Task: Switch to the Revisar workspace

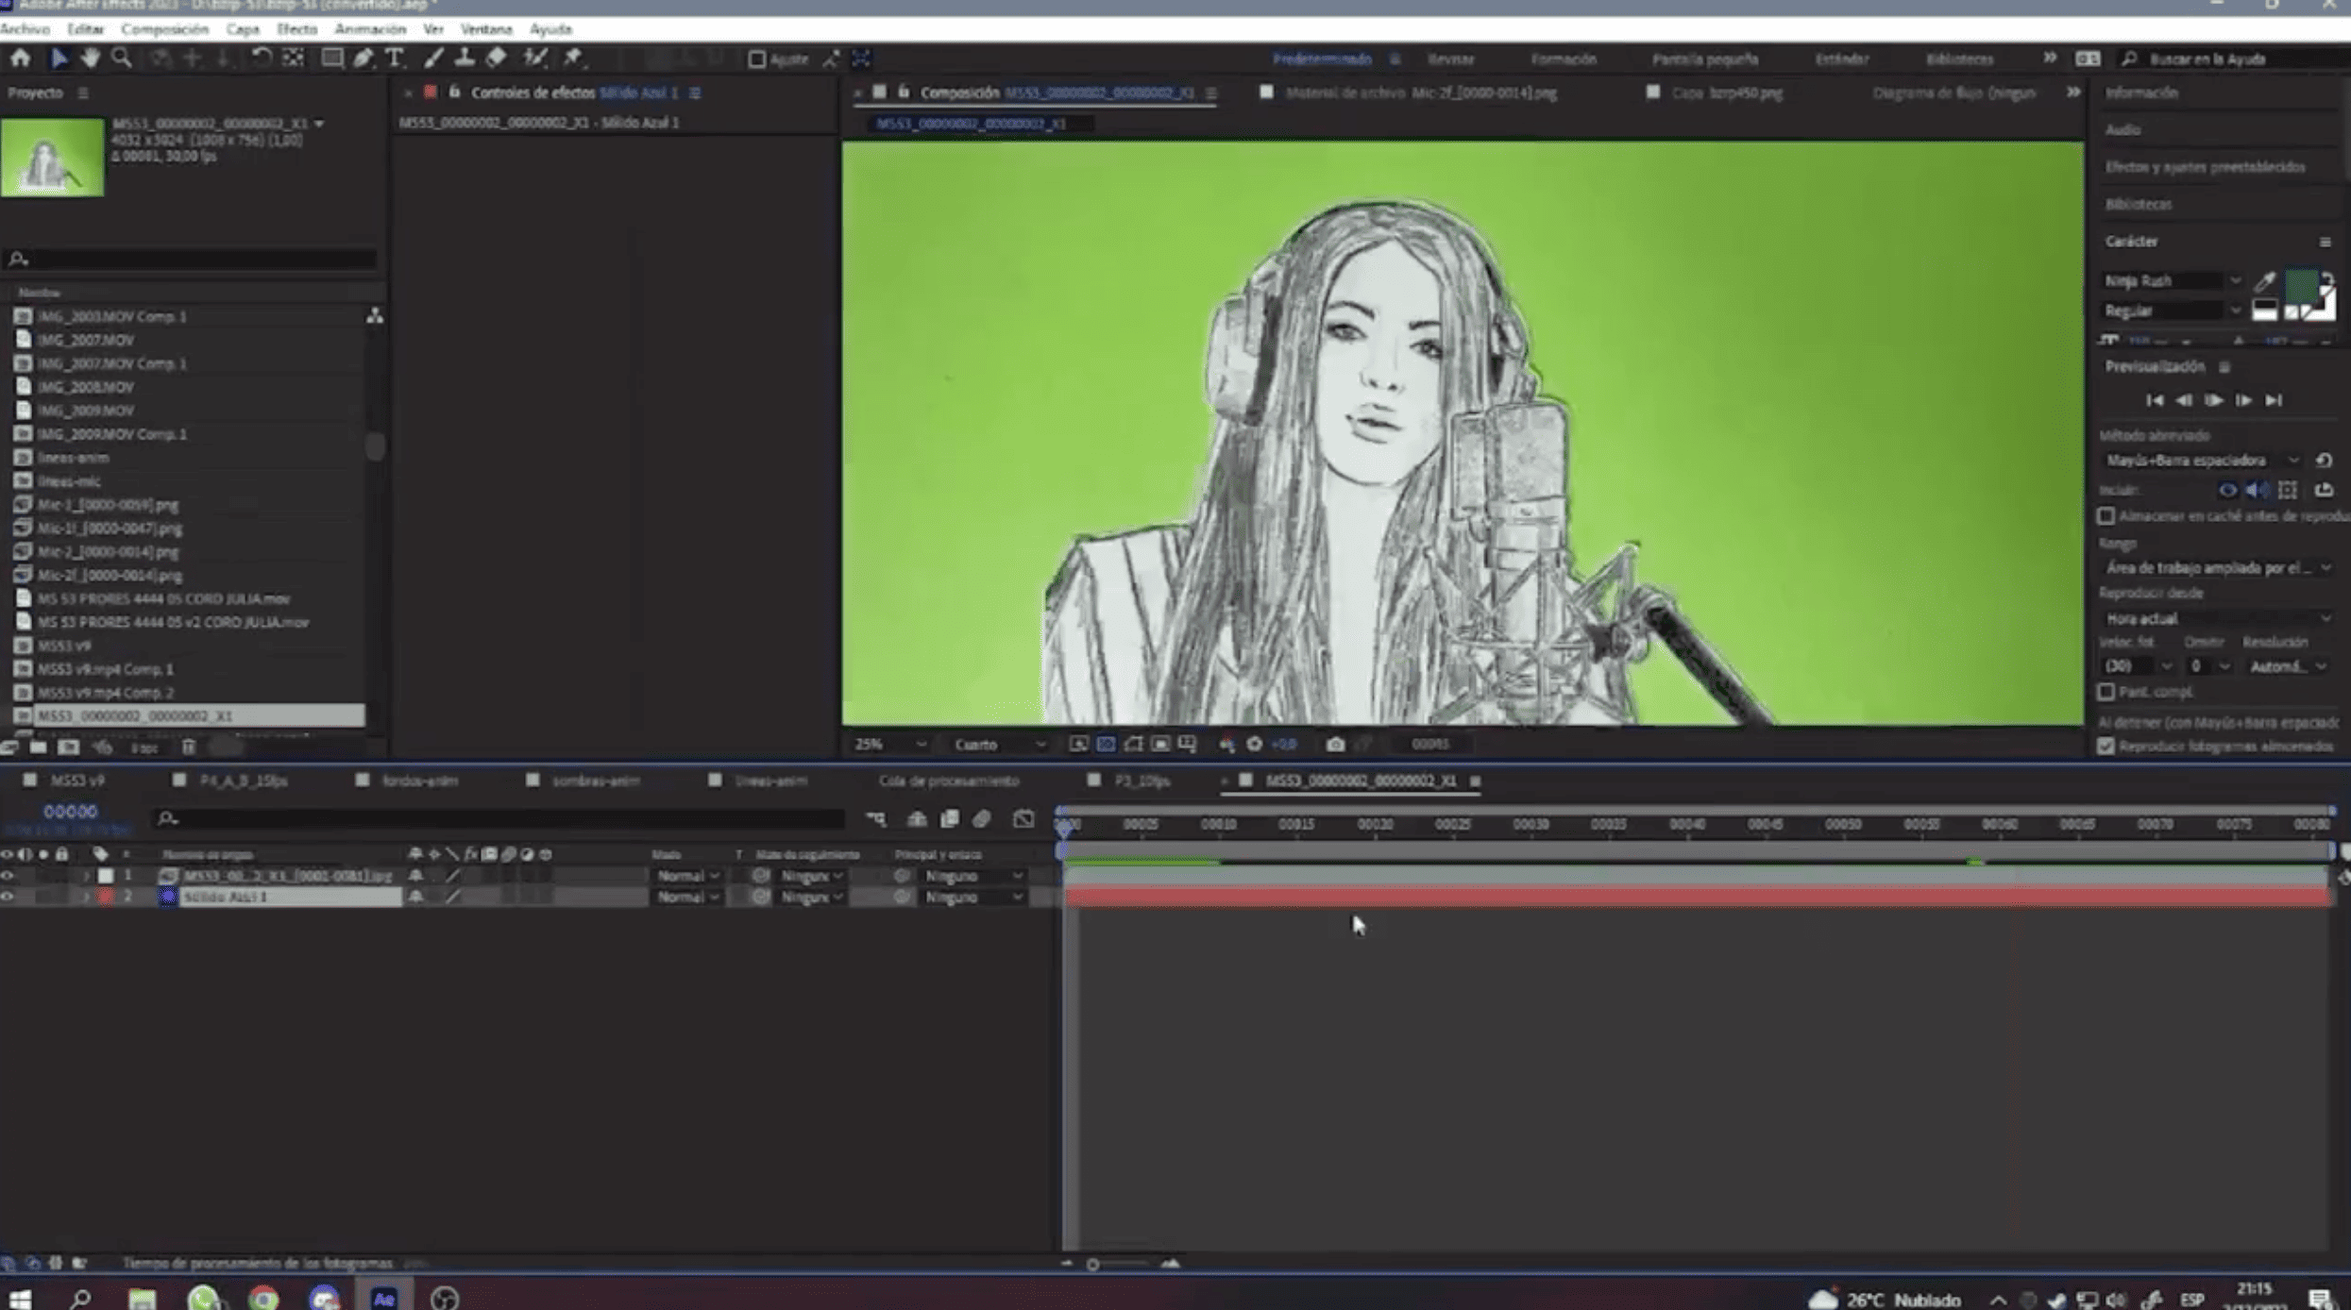Action: click(x=1450, y=59)
